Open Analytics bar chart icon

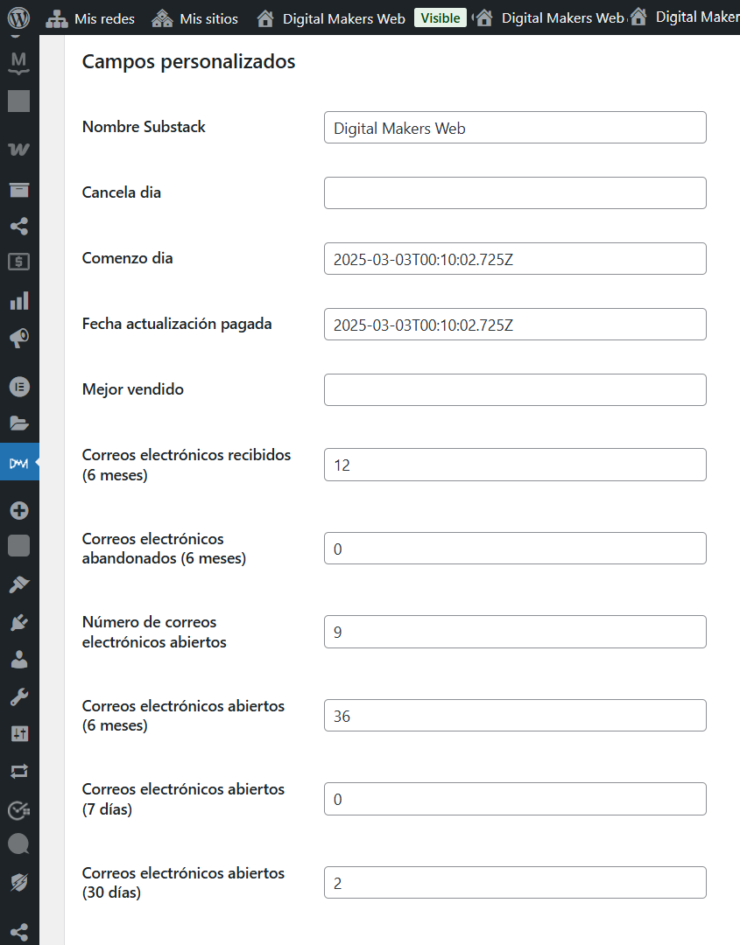19,301
